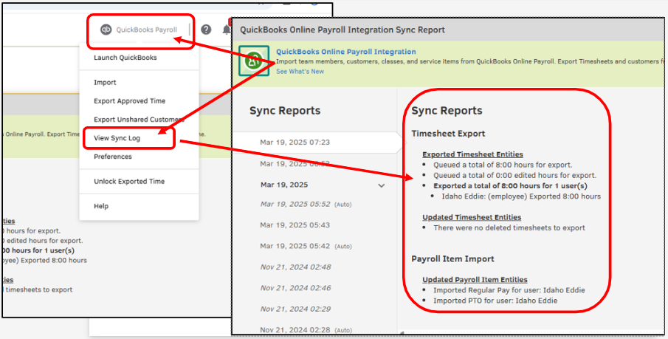Click the QuickBooks logo icon beside Payroll
668x339 pixels.
(106, 30)
